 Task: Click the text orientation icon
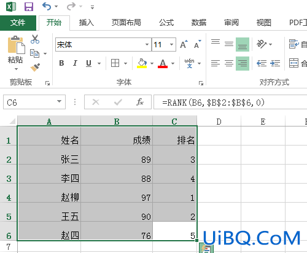262,44
